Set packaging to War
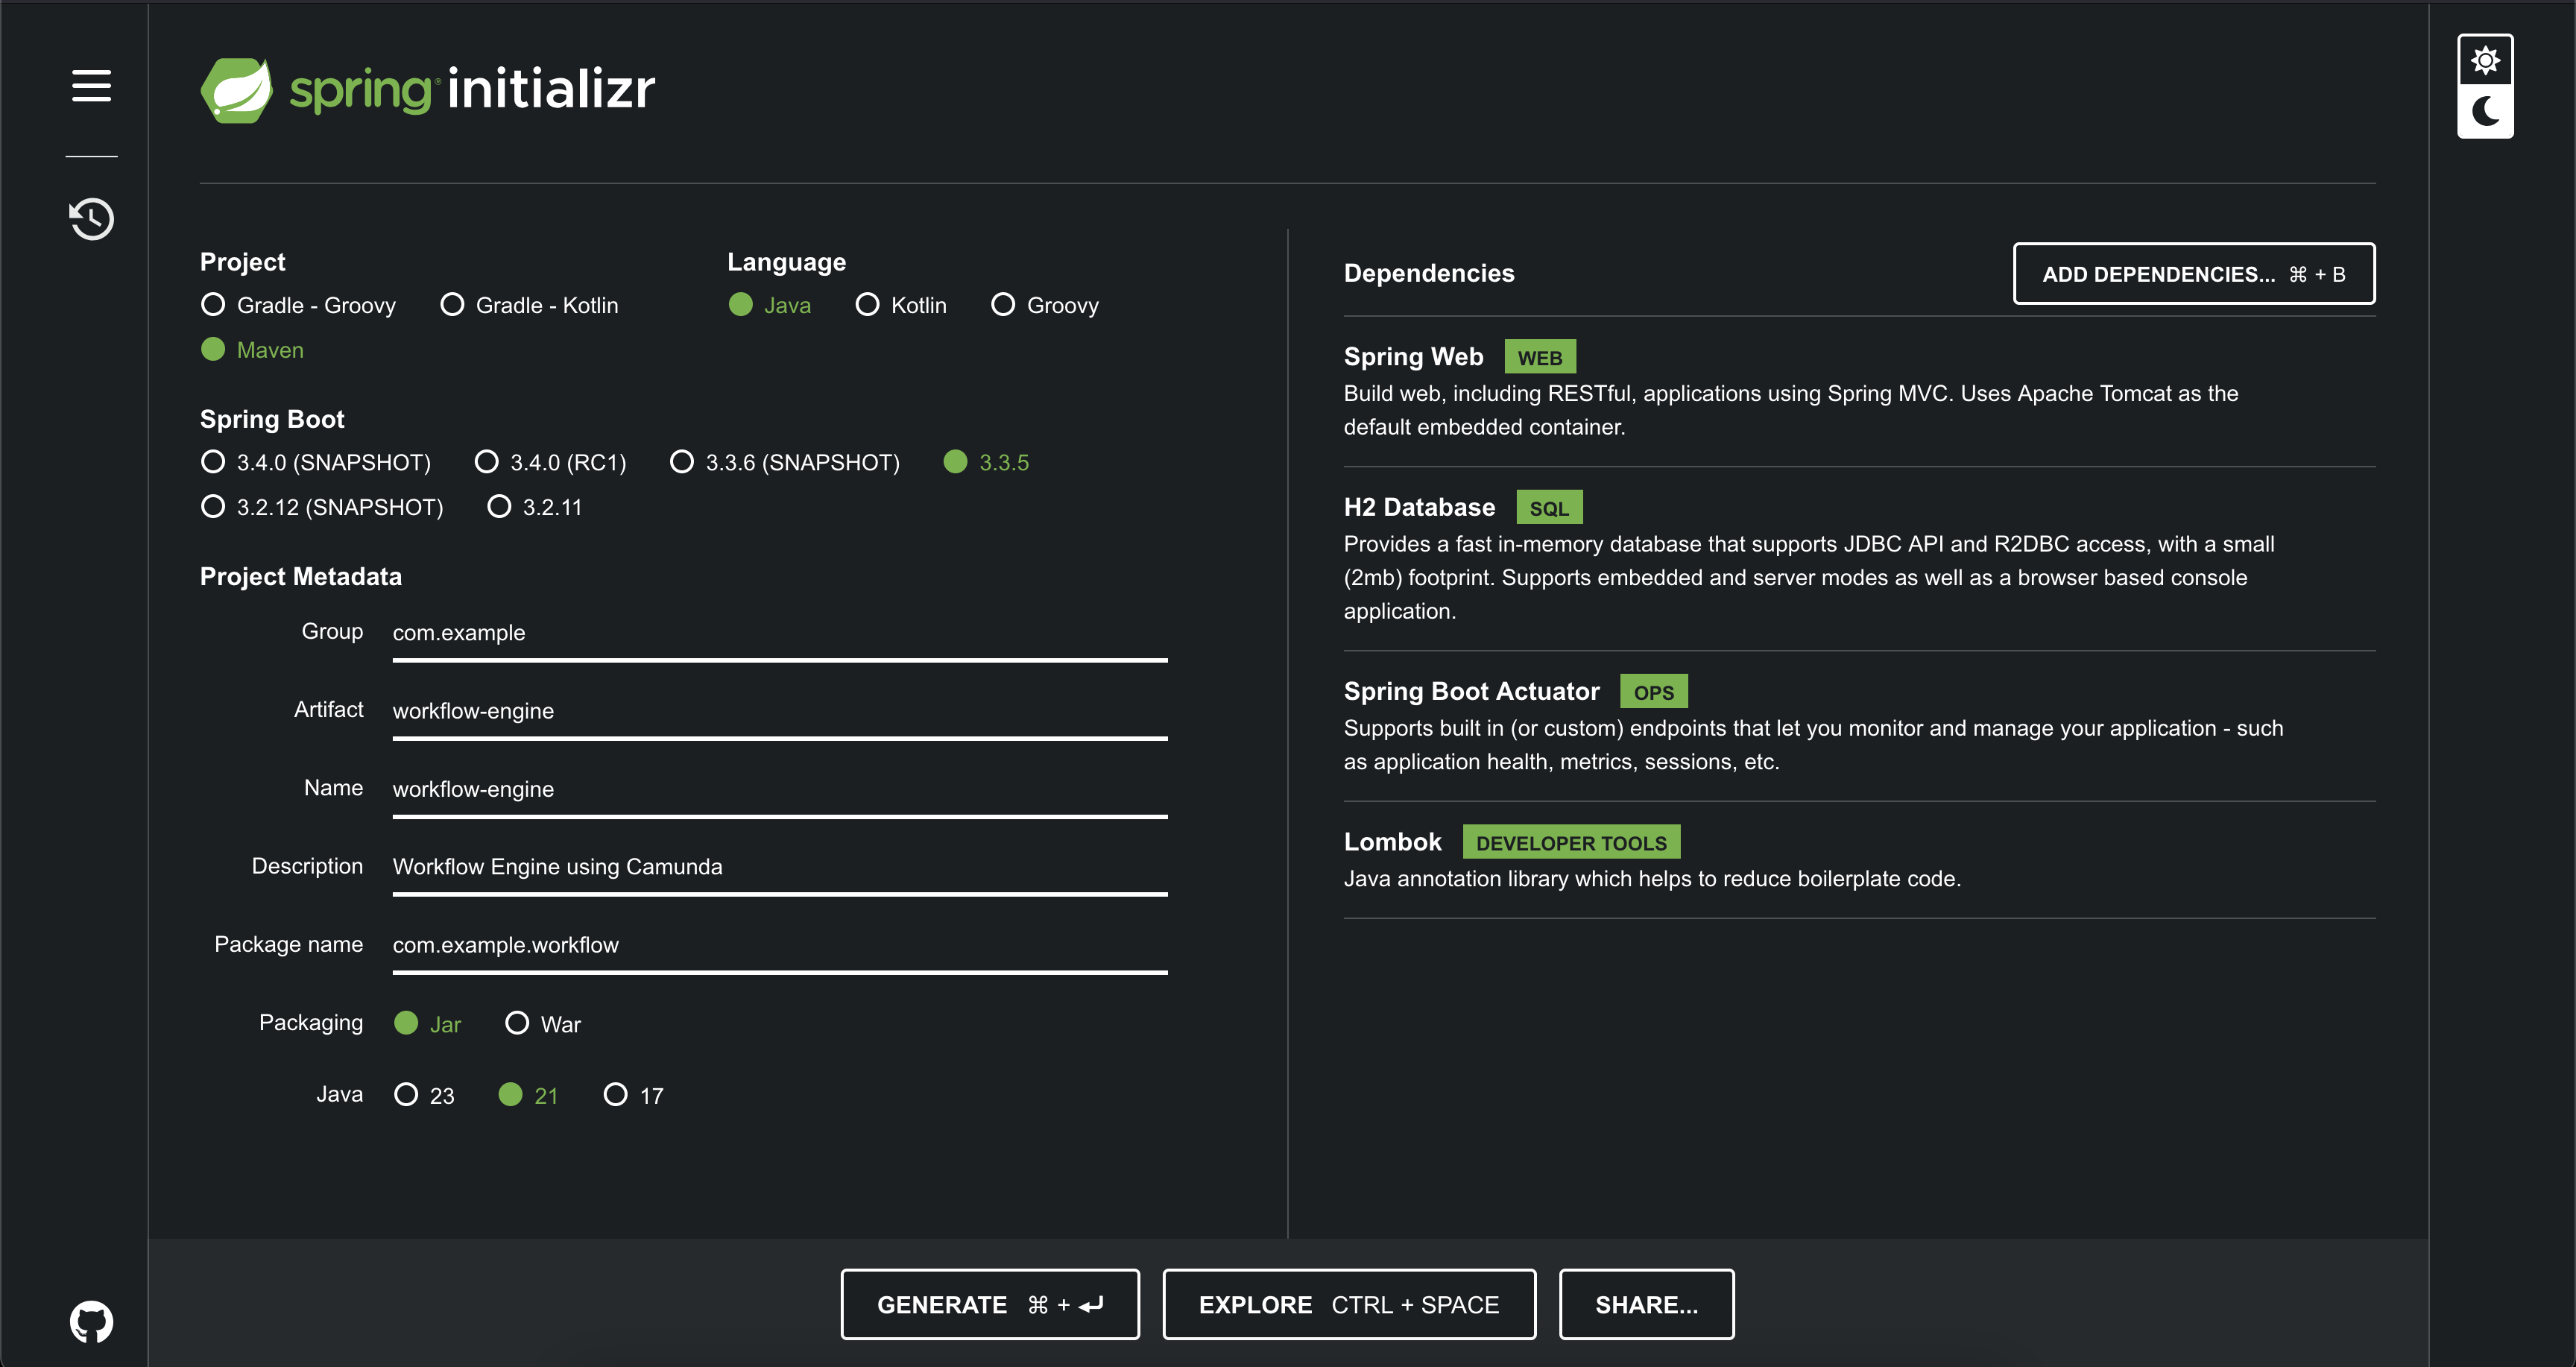2576x1367 pixels. pos(542,1024)
